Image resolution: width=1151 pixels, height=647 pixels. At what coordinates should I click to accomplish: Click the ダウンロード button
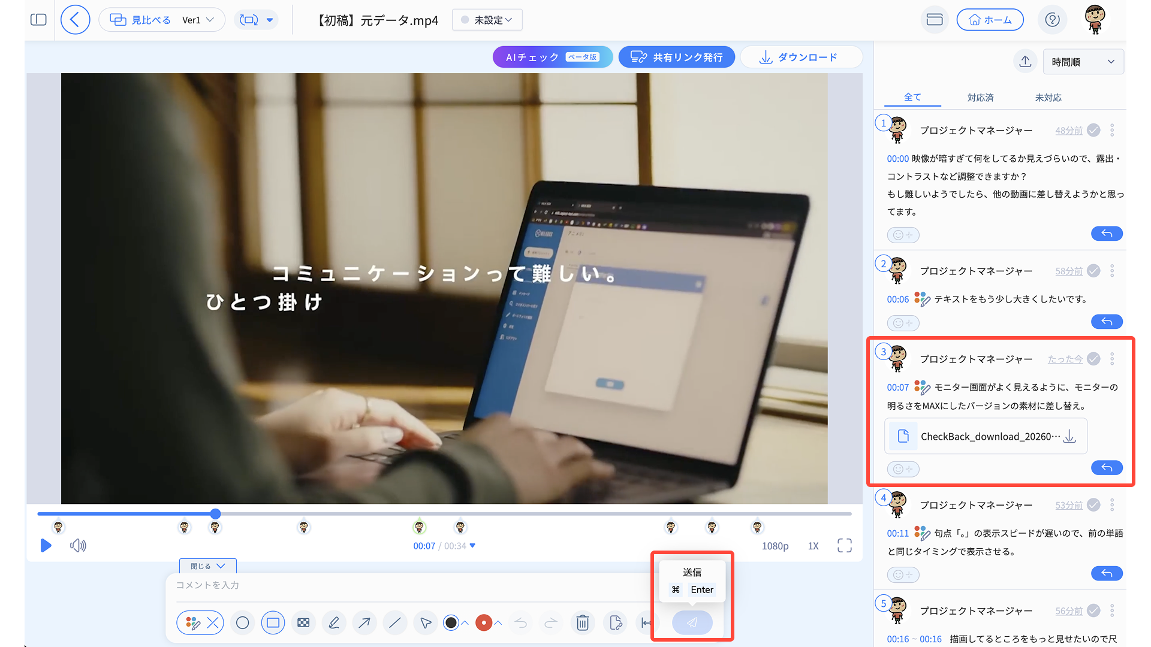801,57
